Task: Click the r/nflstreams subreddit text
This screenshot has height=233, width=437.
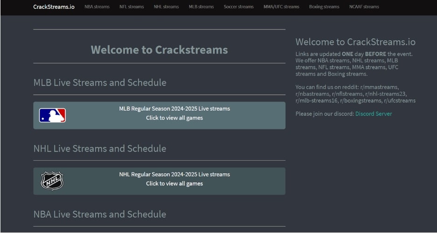Action: click(347, 94)
